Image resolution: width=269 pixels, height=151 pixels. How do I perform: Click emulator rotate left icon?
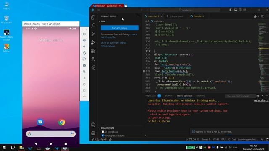84,53
